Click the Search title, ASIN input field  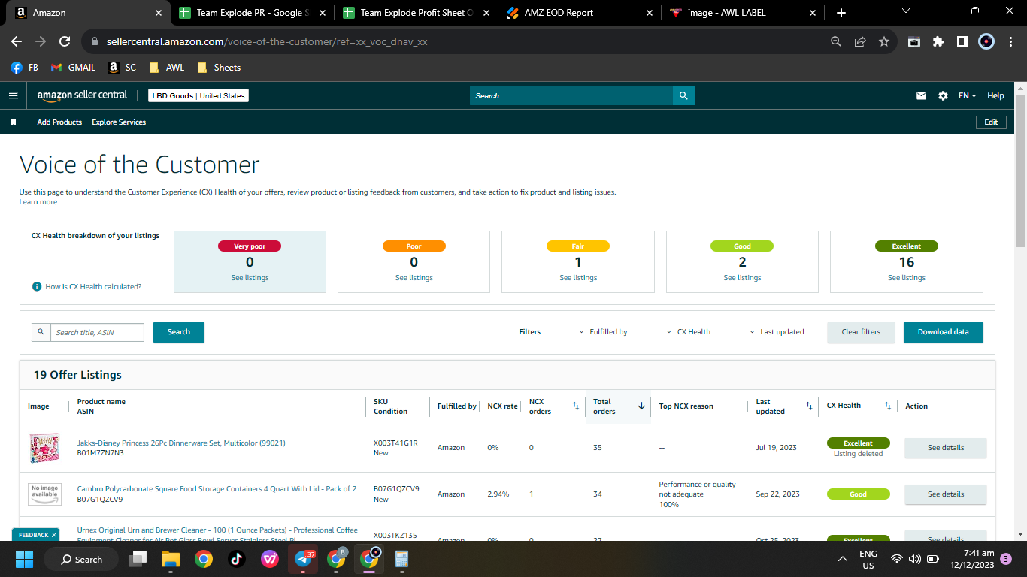point(97,332)
